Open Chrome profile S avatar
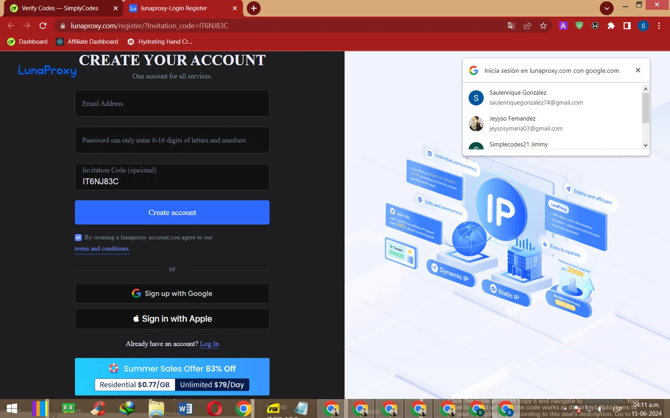The height and width of the screenshot is (418, 670). pyautogui.click(x=643, y=26)
